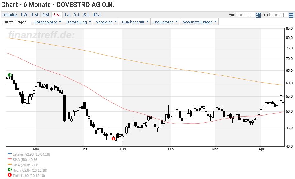Switch to the Intraday time range tab
Image resolution: width=295 pixels, height=179 pixels.
(x=10, y=15)
